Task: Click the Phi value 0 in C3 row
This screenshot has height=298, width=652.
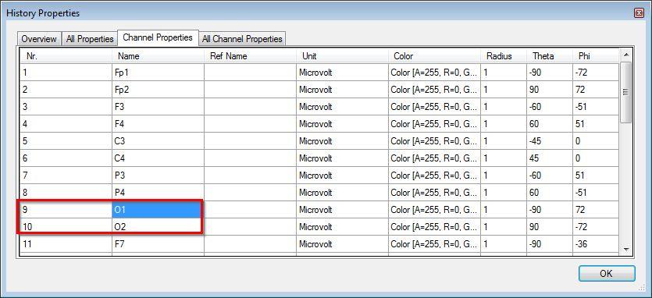Action: [596, 141]
